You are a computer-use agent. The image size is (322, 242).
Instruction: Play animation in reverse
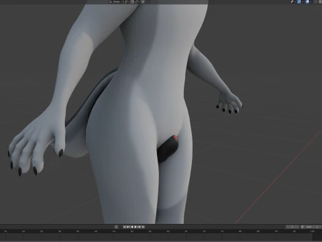coord(132,227)
